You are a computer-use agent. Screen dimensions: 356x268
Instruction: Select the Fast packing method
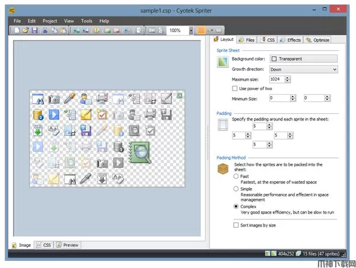[x=237, y=176]
